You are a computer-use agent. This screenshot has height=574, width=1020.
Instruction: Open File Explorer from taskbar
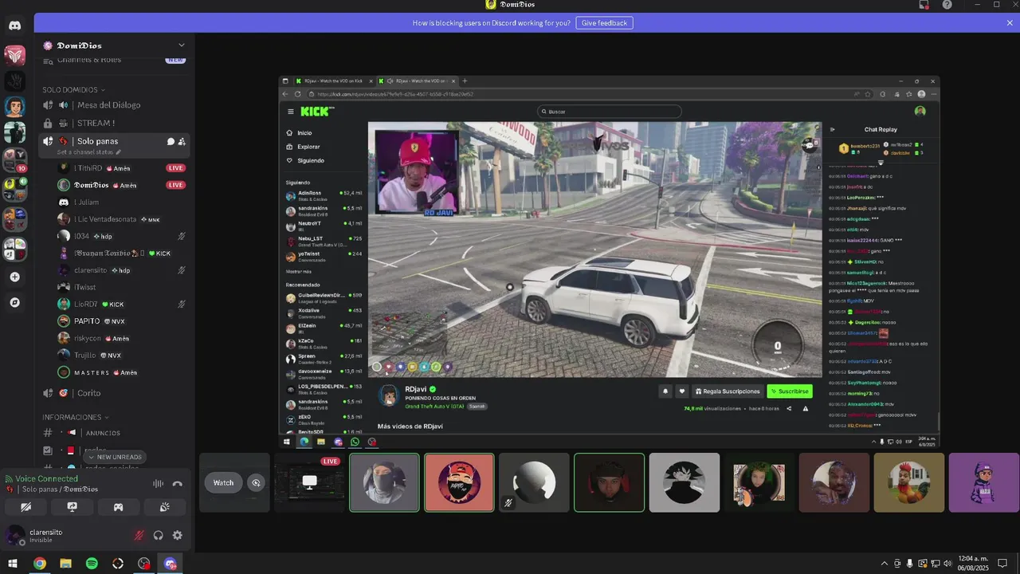click(x=65, y=564)
